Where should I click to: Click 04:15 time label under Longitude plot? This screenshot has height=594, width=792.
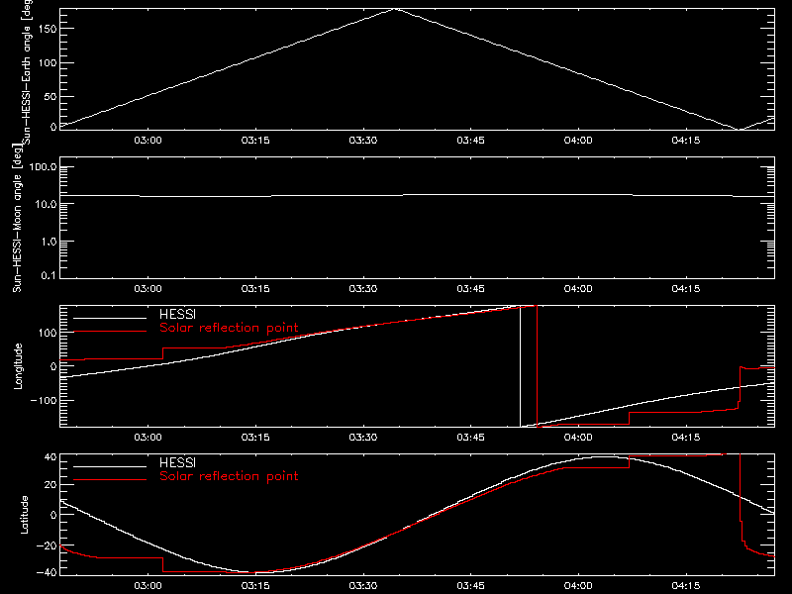point(686,437)
